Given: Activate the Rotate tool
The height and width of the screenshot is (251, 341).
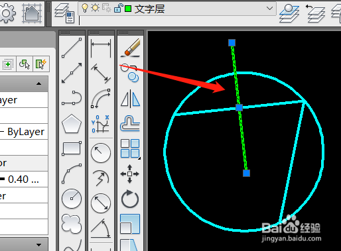Looking at the screenshot, I should (130, 199).
